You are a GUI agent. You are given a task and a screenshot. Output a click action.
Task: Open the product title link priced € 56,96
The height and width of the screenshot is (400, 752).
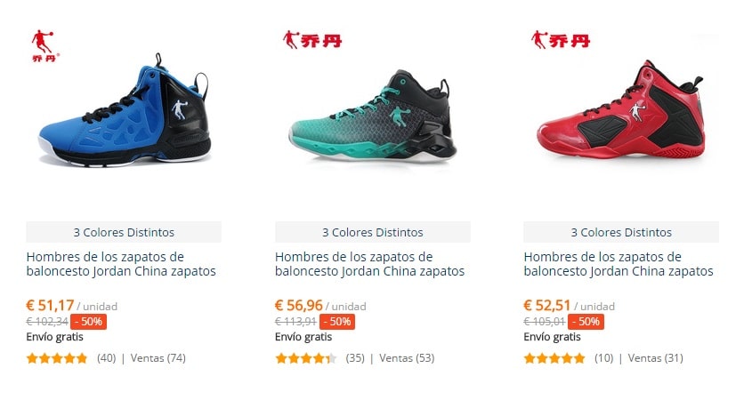[x=369, y=264]
